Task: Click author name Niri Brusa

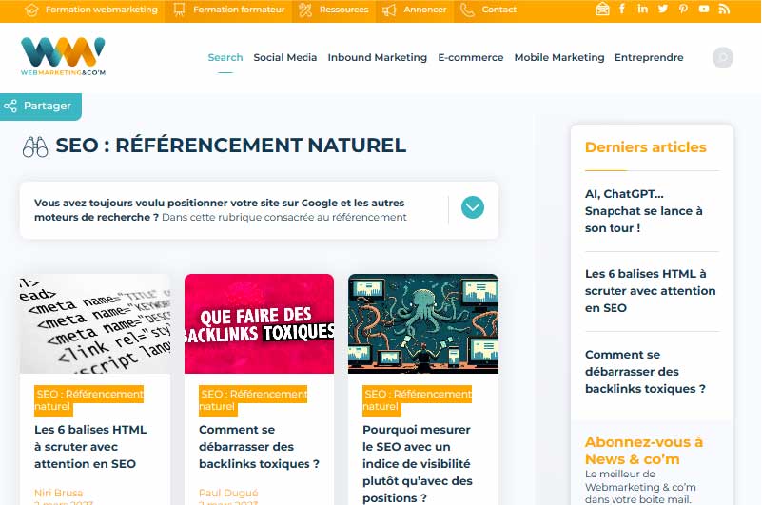Action: [58, 493]
